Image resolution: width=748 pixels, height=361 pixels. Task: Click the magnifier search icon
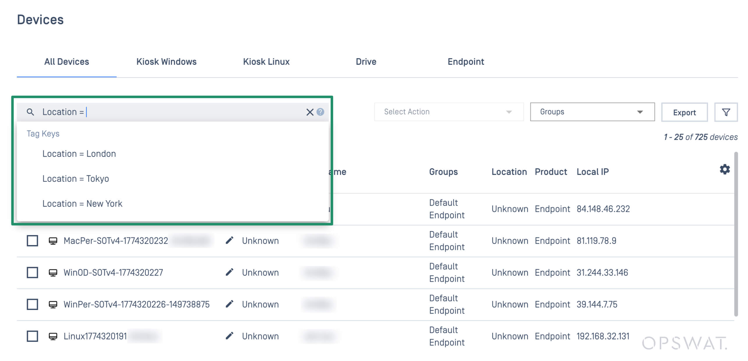tap(30, 112)
